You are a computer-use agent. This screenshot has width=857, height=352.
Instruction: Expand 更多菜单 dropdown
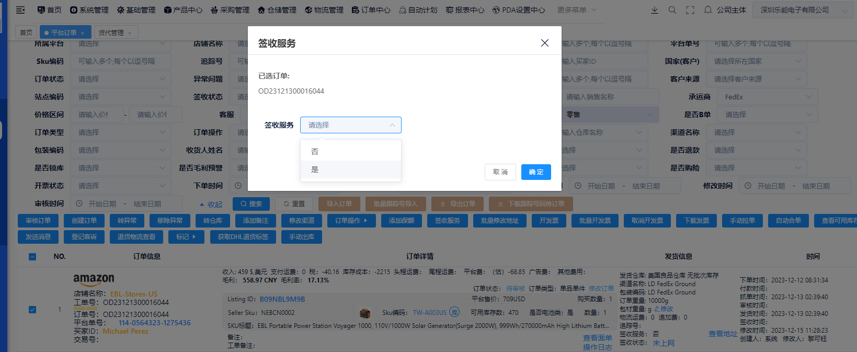pyautogui.click(x=577, y=10)
